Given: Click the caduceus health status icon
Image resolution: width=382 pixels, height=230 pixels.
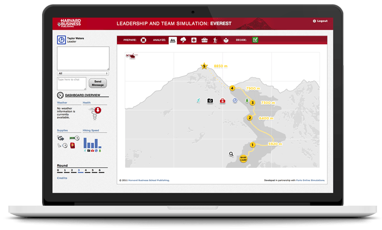Looking at the screenshot, I should 95,113.
